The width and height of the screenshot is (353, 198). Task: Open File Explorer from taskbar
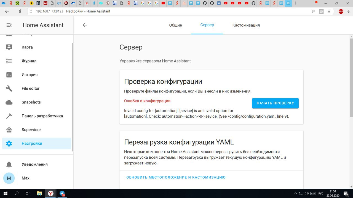coord(39,193)
